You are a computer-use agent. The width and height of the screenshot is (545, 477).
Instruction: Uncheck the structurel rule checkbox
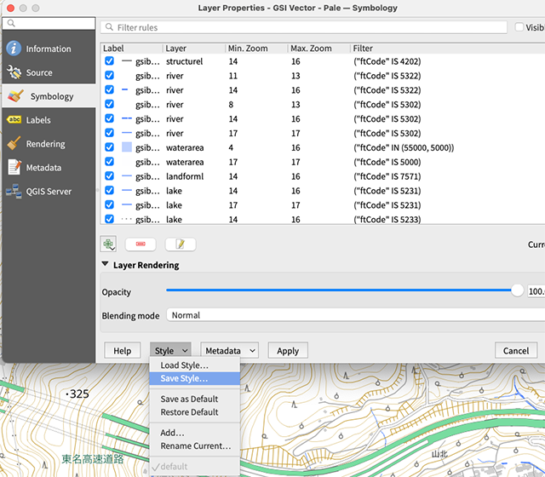(x=109, y=61)
